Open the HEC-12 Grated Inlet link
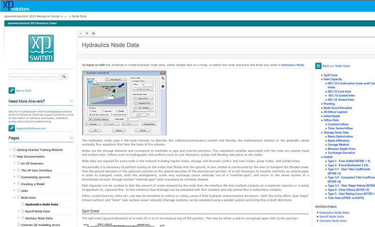The image size is (375, 227). [342, 95]
